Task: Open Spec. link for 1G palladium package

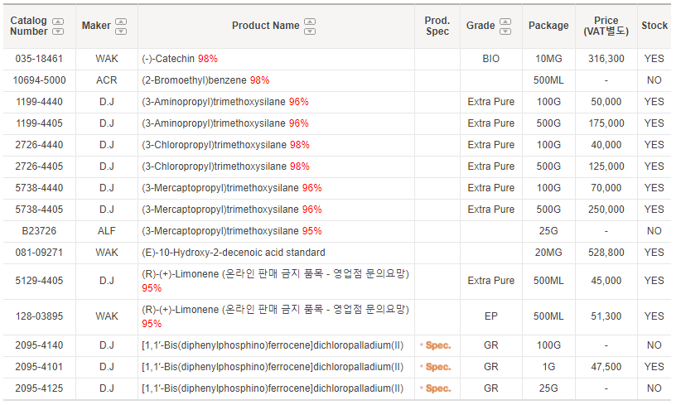Action: tap(437, 367)
